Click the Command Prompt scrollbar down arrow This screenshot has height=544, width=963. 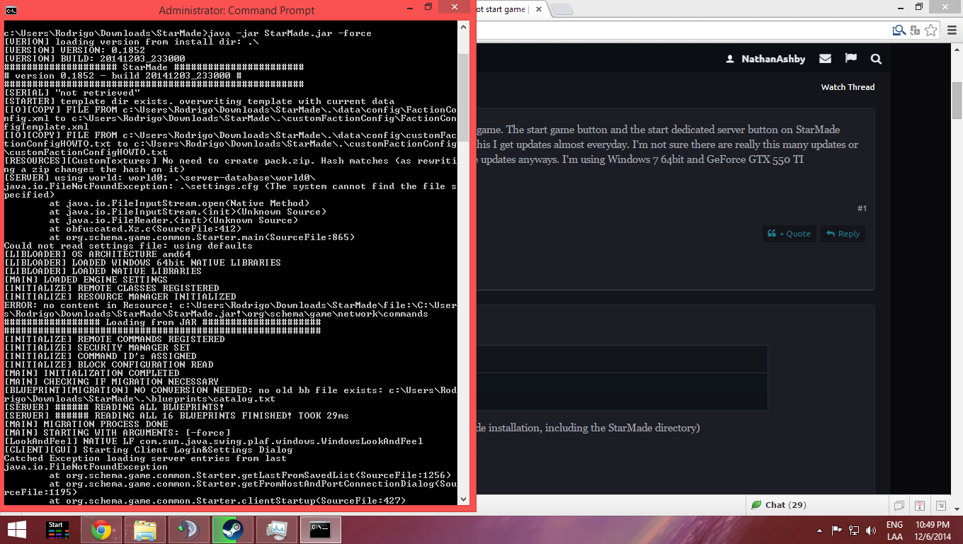pyautogui.click(x=464, y=500)
